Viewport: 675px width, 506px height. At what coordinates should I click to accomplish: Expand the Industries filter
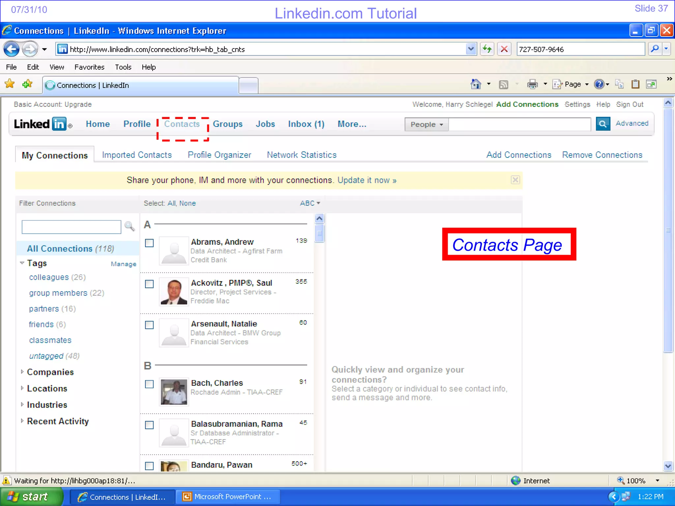pyautogui.click(x=22, y=405)
